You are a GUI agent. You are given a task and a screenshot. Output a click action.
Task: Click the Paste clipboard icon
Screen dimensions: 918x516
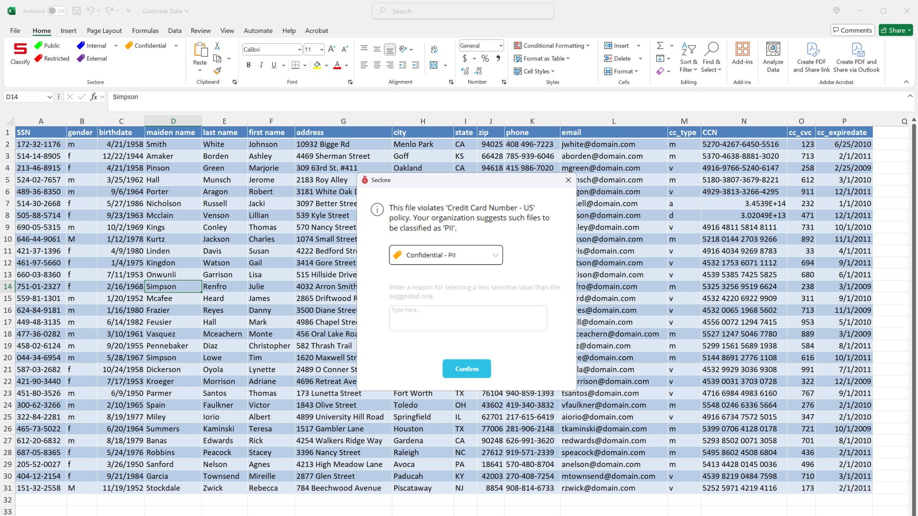(x=200, y=49)
